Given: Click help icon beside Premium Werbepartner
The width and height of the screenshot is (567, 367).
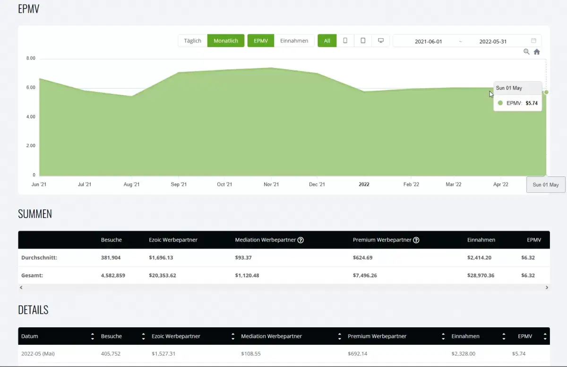Looking at the screenshot, I should pyautogui.click(x=416, y=240).
